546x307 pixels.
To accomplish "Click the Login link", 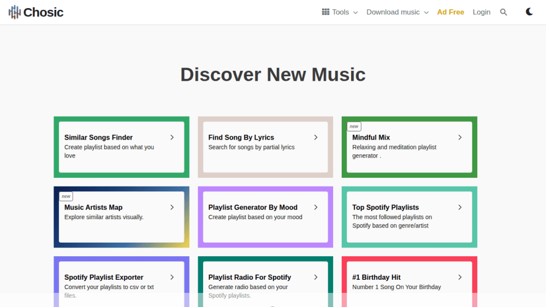I will point(481,12).
